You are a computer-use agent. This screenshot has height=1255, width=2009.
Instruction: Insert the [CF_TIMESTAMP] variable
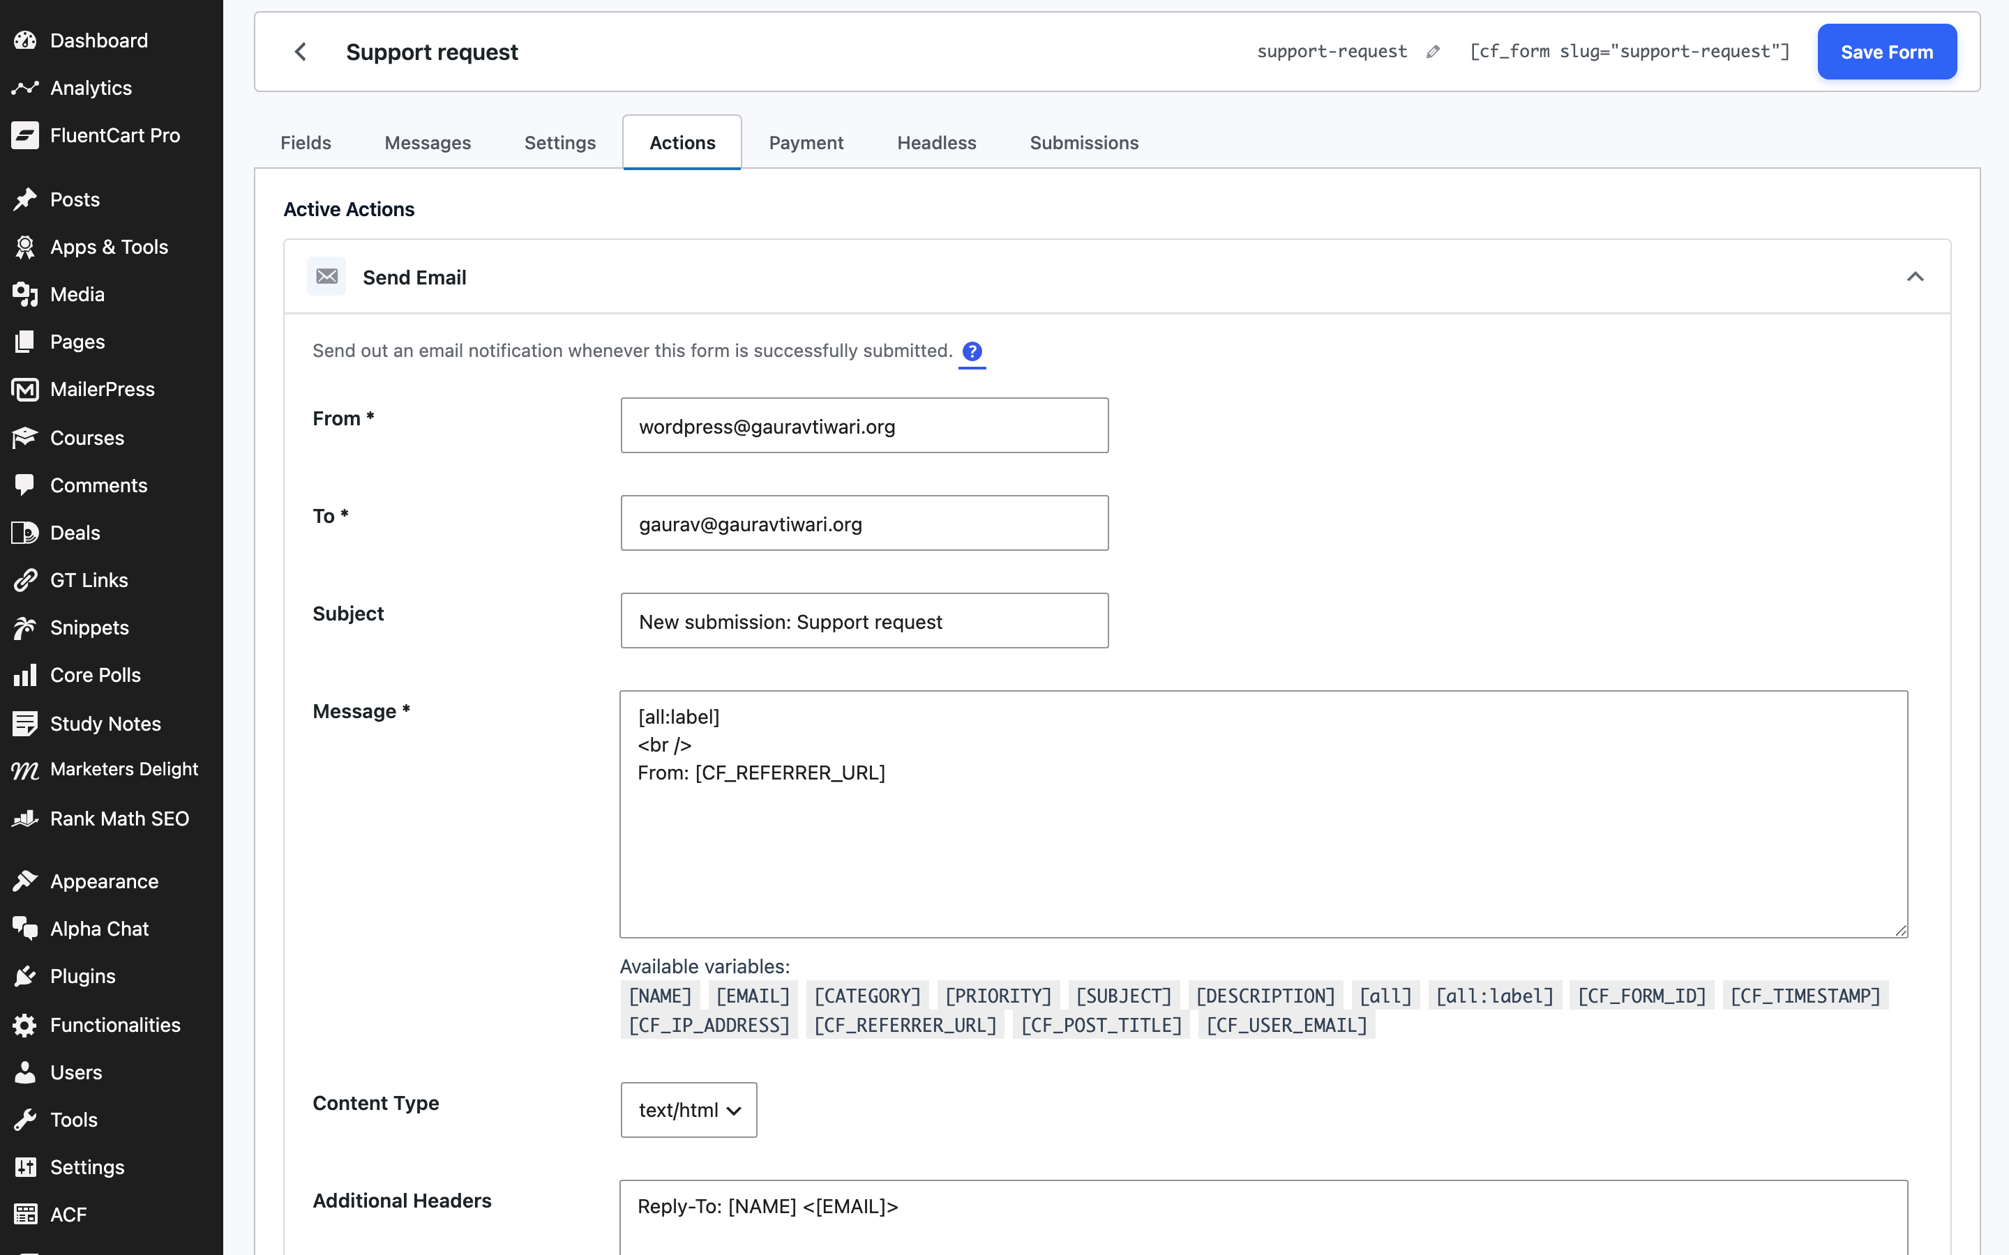click(1805, 995)
